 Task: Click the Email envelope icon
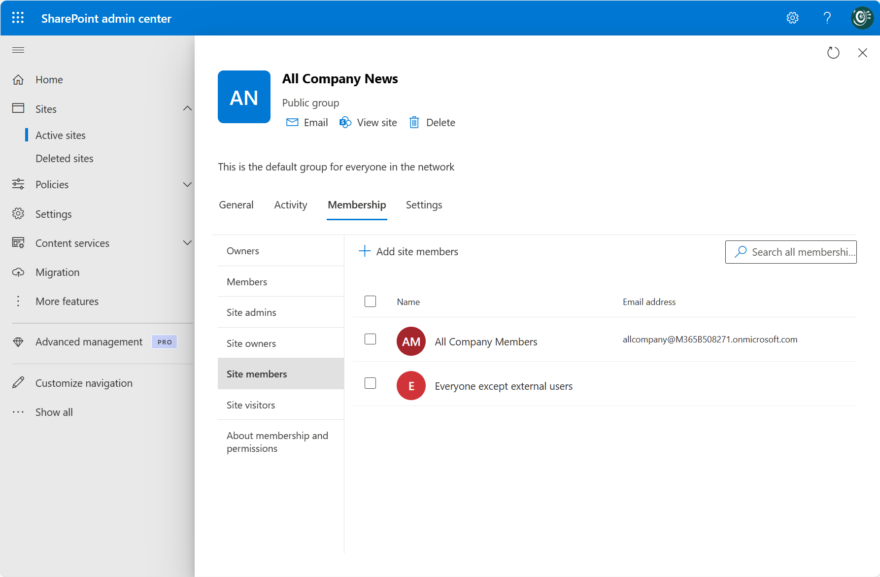click(292, 122)
